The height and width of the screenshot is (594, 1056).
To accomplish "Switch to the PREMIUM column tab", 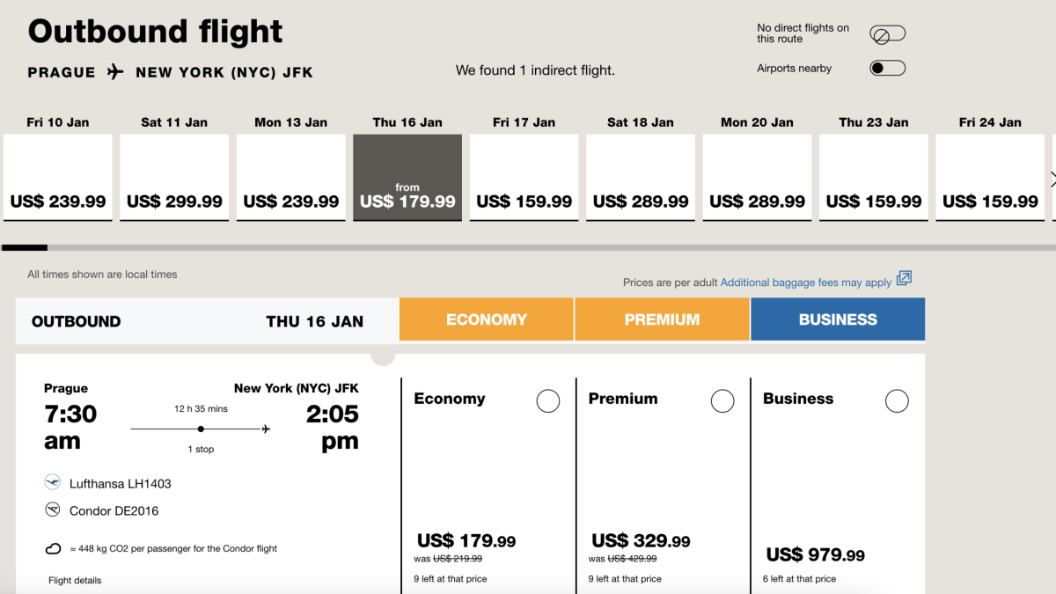I will click(662, 319).
